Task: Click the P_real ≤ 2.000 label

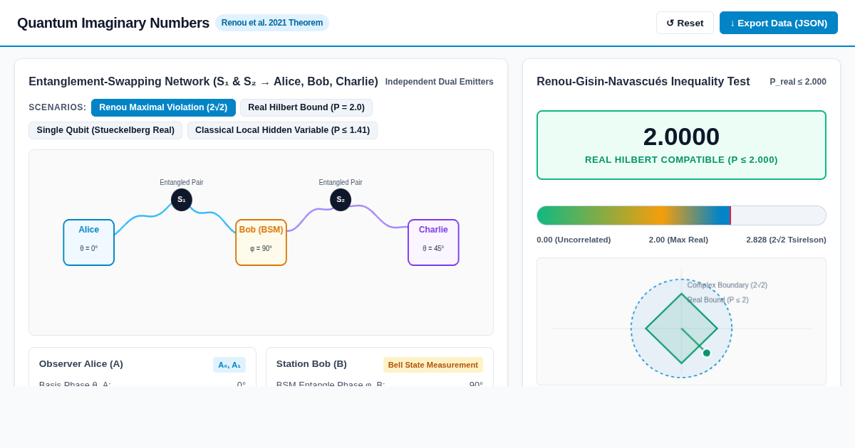Action: pyautogui.click(x=798, y=82)
